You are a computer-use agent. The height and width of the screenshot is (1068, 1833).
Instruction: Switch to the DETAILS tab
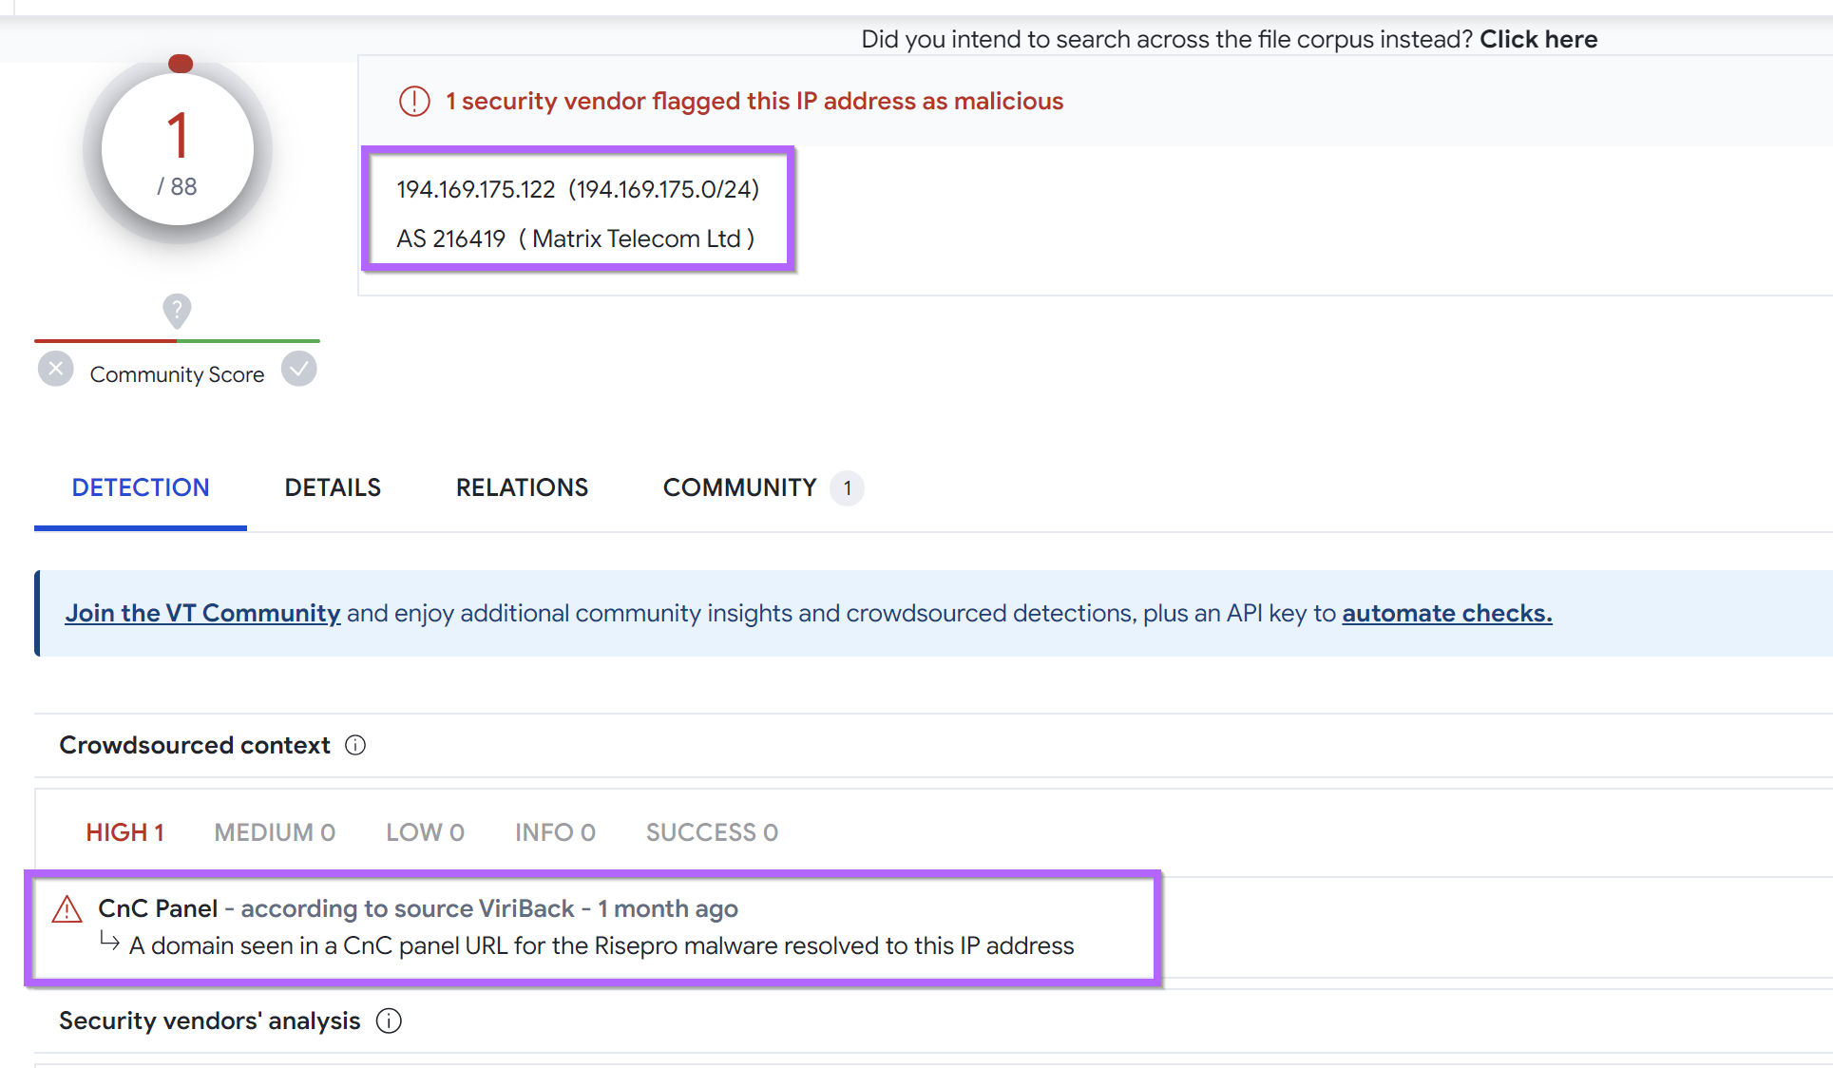tap(333, 487)
